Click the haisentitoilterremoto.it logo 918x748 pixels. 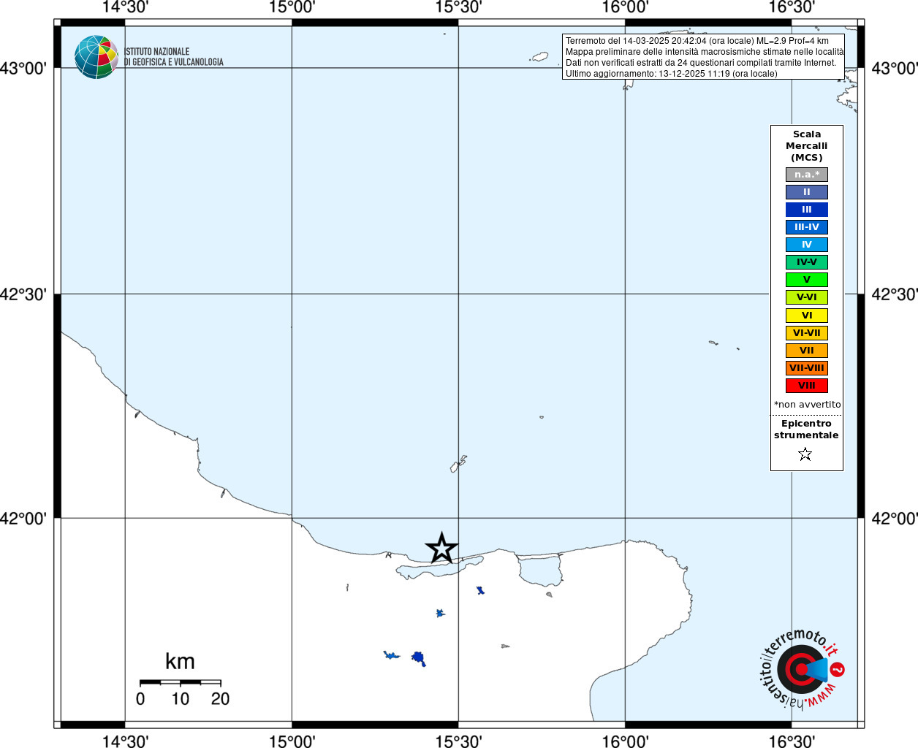(803, 669)
